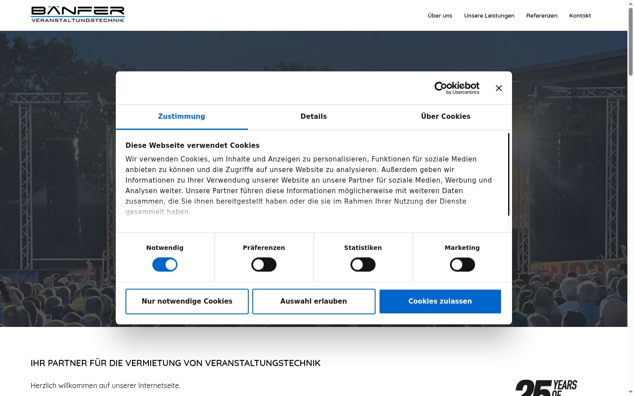This screenshot has width=634, height=396.
Task: Click the 'Marketing' category label
Action: click(x=462, y=248)
